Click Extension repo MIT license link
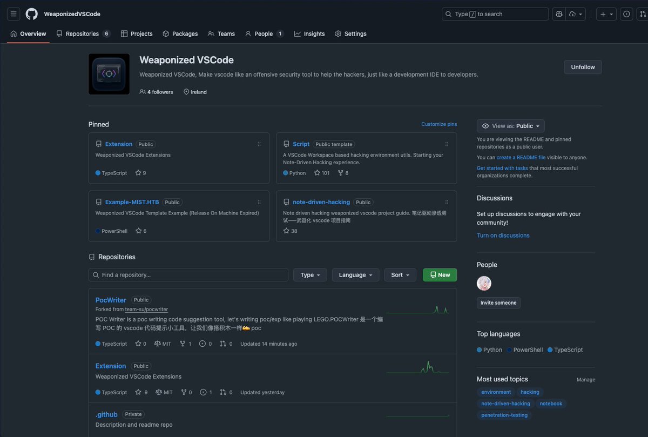Image resolution: width=648 pixels, height=437 pixels. [x=164, y=392]
